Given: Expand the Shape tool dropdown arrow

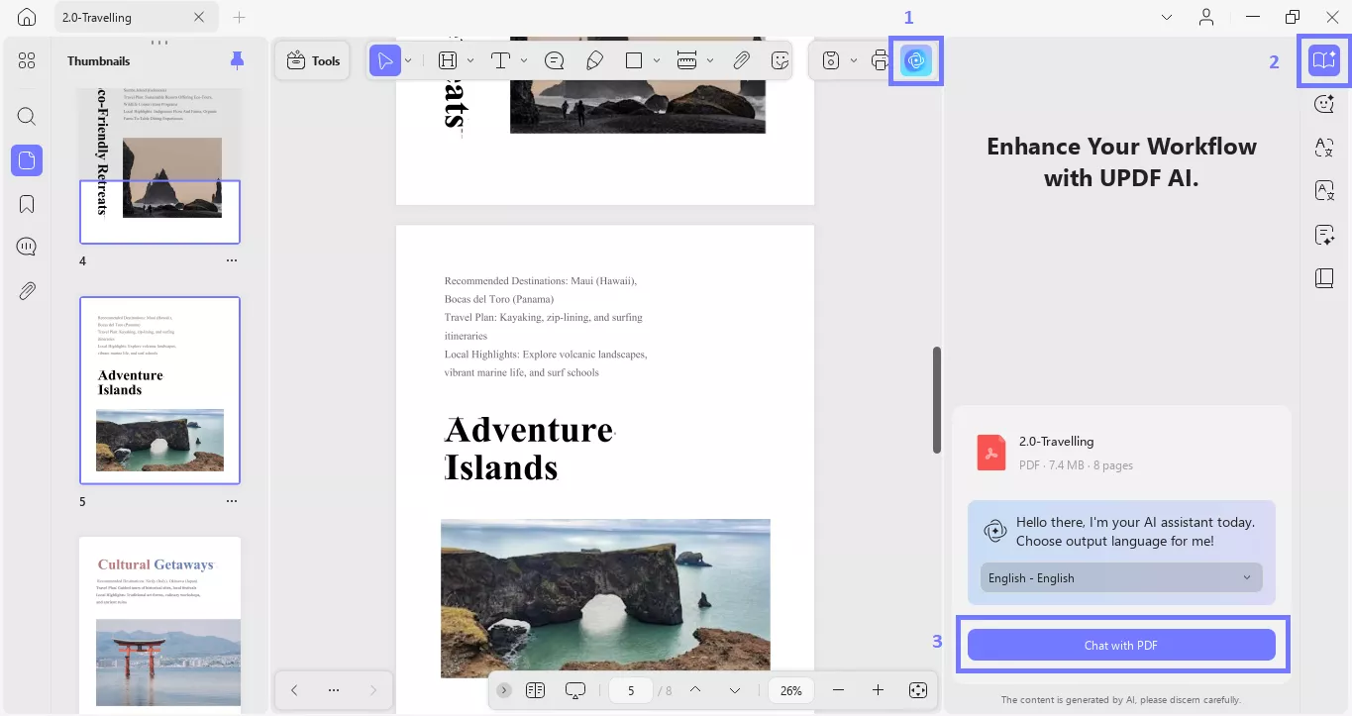Looking at the screenshot, I should [x=657, y=59].
